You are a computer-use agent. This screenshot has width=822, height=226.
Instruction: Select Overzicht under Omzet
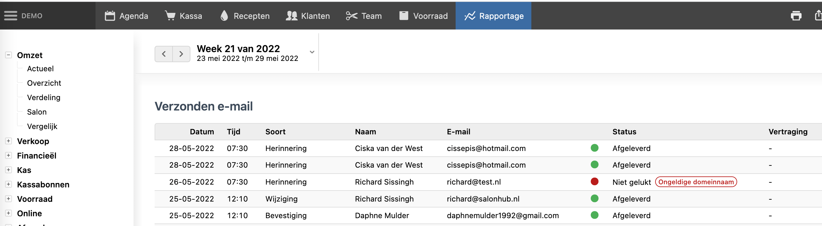[44, 83]
